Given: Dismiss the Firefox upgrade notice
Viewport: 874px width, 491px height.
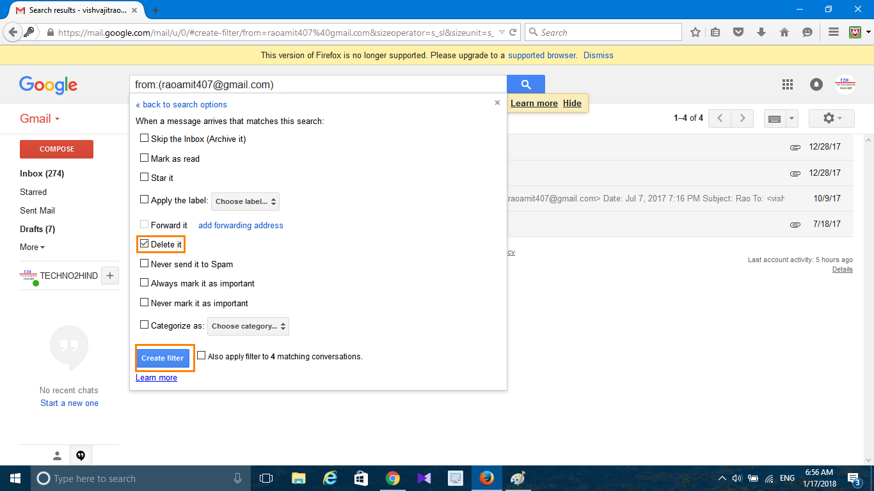Looking at the screenshot, I should [x=598, y=55].
